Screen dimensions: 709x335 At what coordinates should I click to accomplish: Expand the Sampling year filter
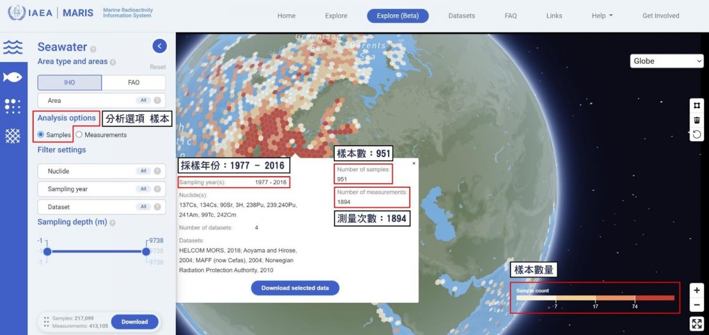(x=102, y=189)
